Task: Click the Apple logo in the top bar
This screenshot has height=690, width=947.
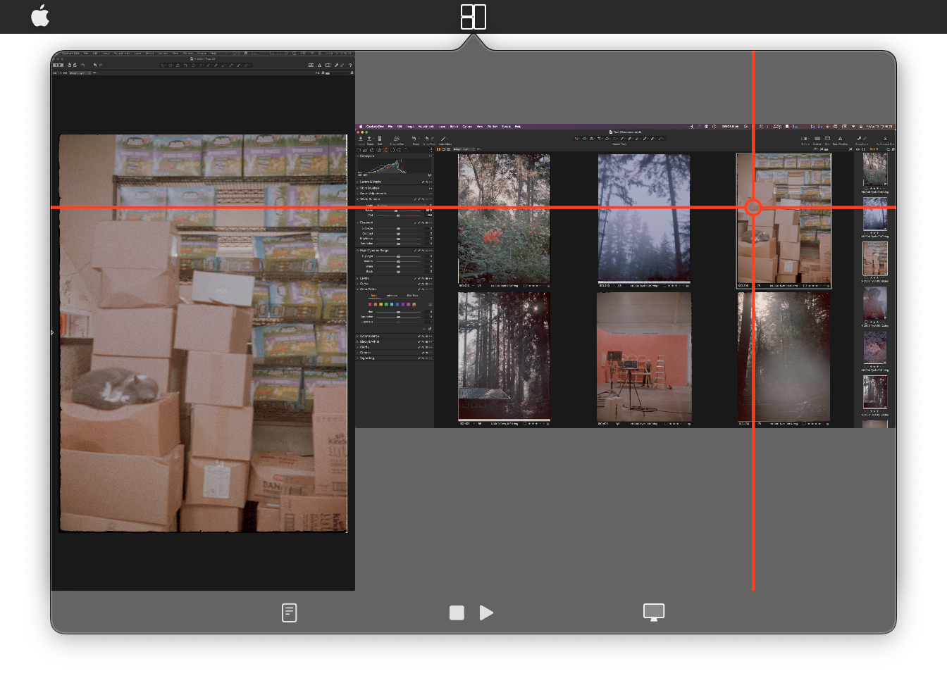Action: coord(40,15)
